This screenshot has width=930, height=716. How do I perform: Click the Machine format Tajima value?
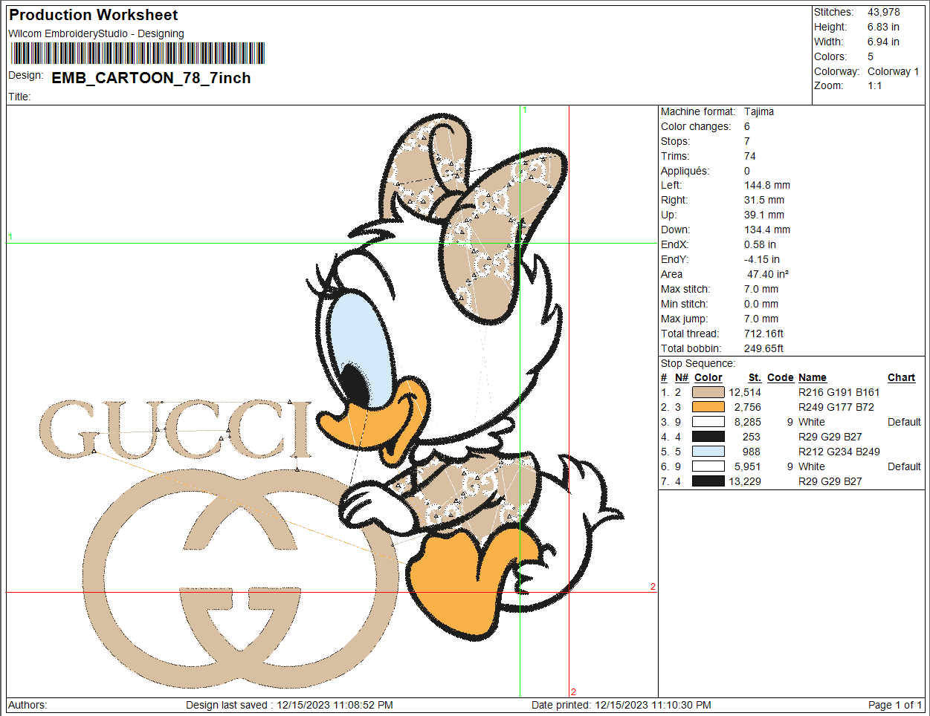(x=759, y=111)
